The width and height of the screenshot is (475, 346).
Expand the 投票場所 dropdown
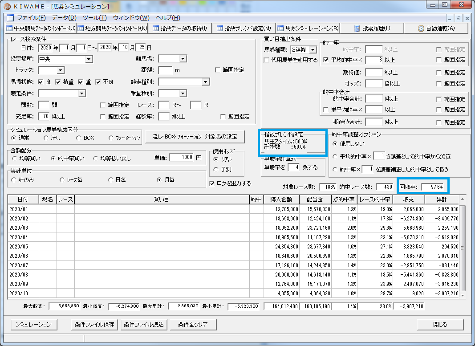point(89,59)
